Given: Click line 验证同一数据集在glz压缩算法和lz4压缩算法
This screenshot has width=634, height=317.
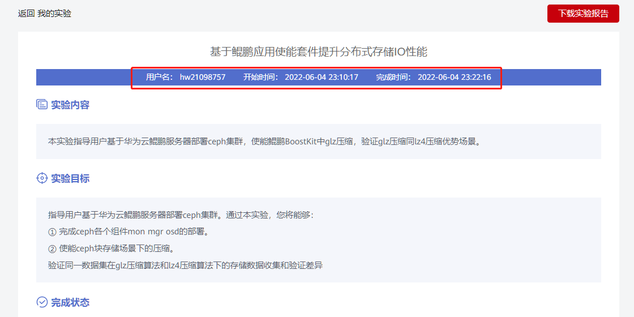Looking at the screenshot, I should click(185, 265).
